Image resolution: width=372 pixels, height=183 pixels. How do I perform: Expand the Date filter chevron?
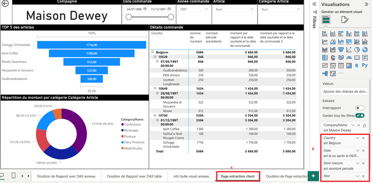[x=357, y=150]
